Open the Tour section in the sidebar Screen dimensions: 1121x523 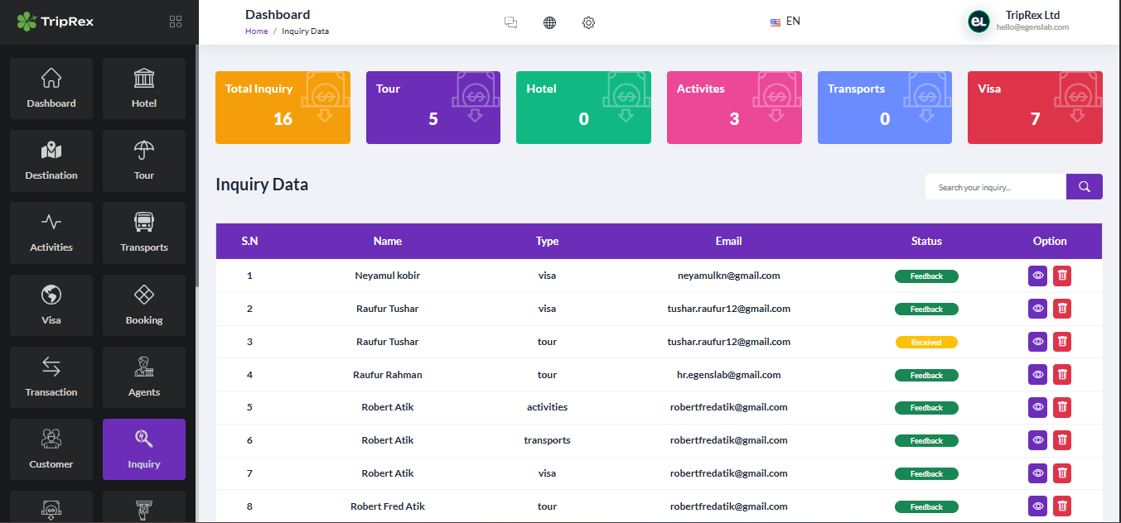(143, 161)
